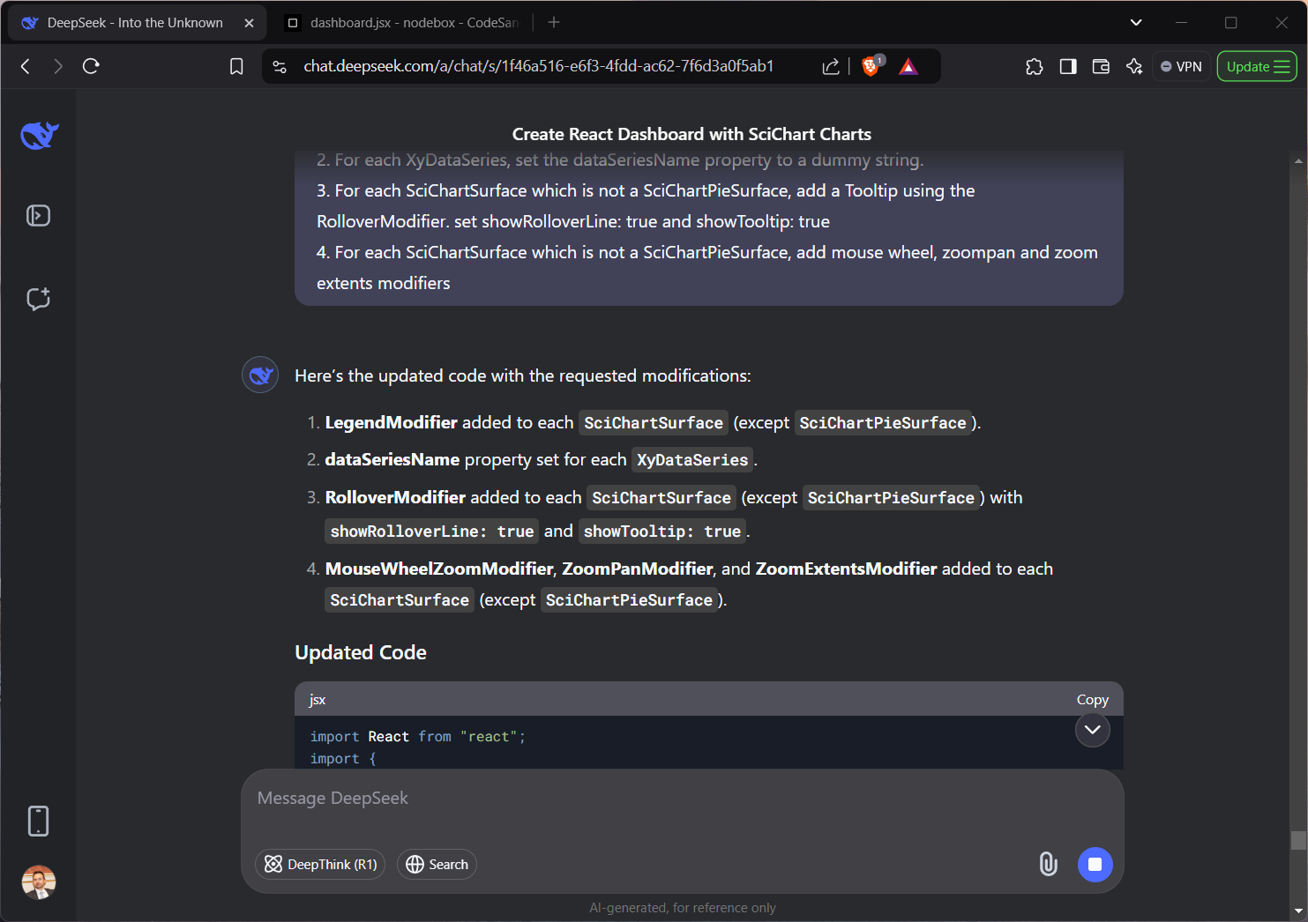Screen dimensions: 1308x922
Task: Click scrollbar up arrow
Action: [1298, 161]
